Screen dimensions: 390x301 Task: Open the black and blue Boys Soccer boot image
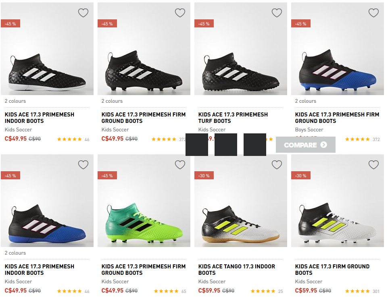click(338, 49)
